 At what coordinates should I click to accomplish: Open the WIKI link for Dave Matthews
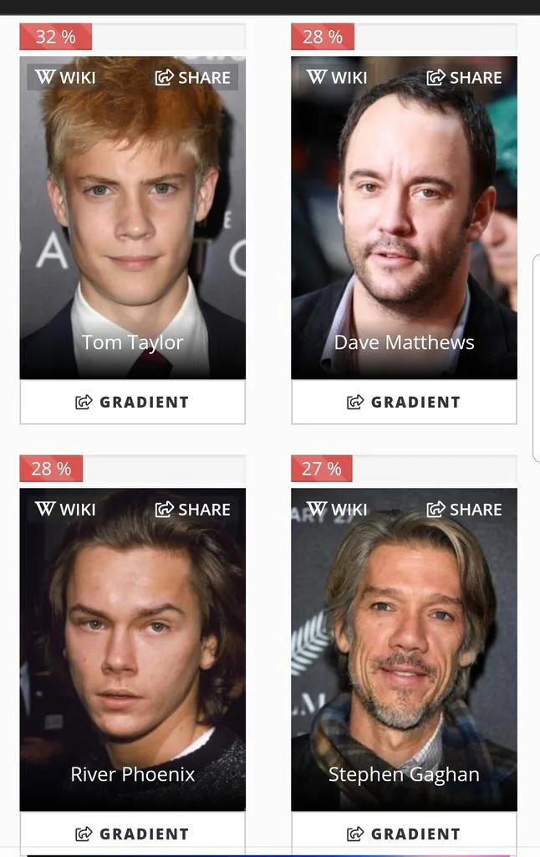(x=337, y=77)
